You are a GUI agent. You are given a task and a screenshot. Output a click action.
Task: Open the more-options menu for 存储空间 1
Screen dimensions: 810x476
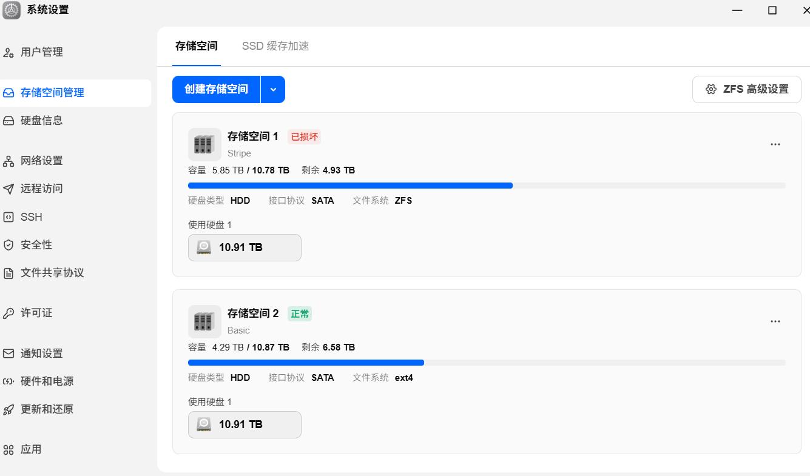pyautogui.click(x=775, y=144)
